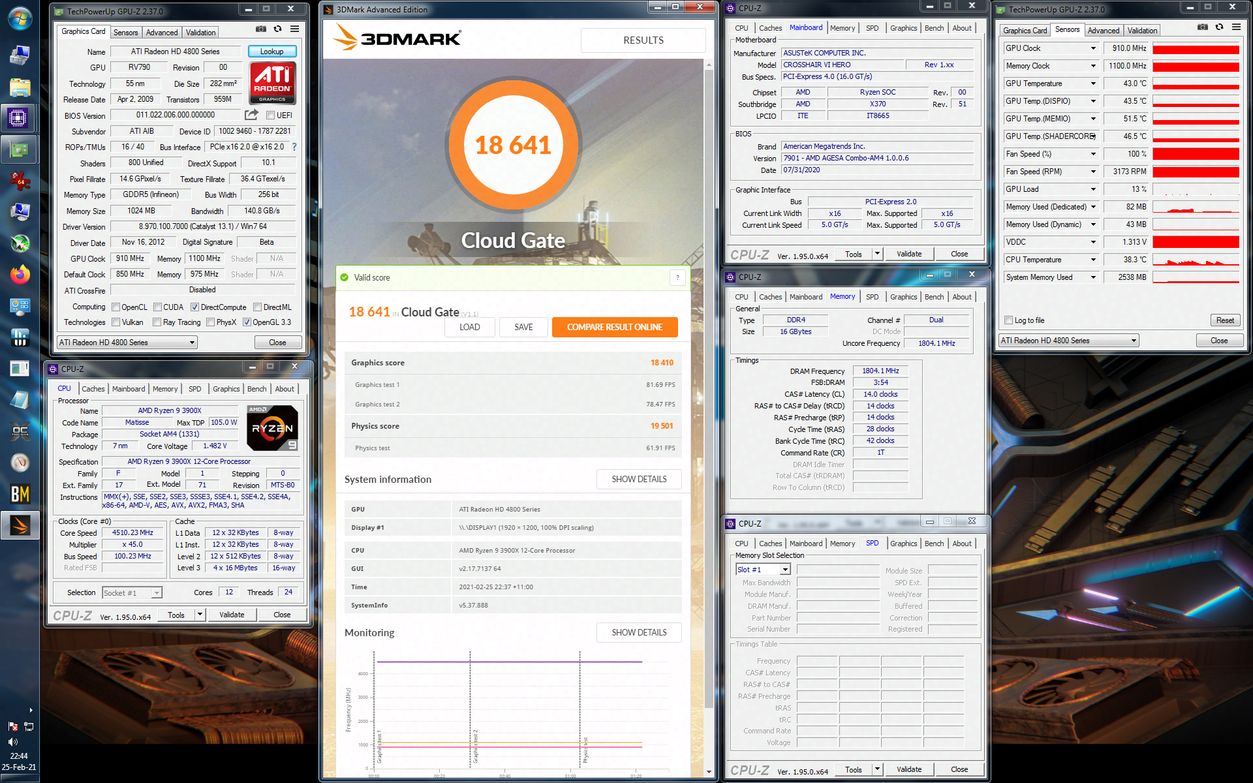Open Graphics tab in CPU-Z Memory window
1253x783 pixels.
[903, 297]
